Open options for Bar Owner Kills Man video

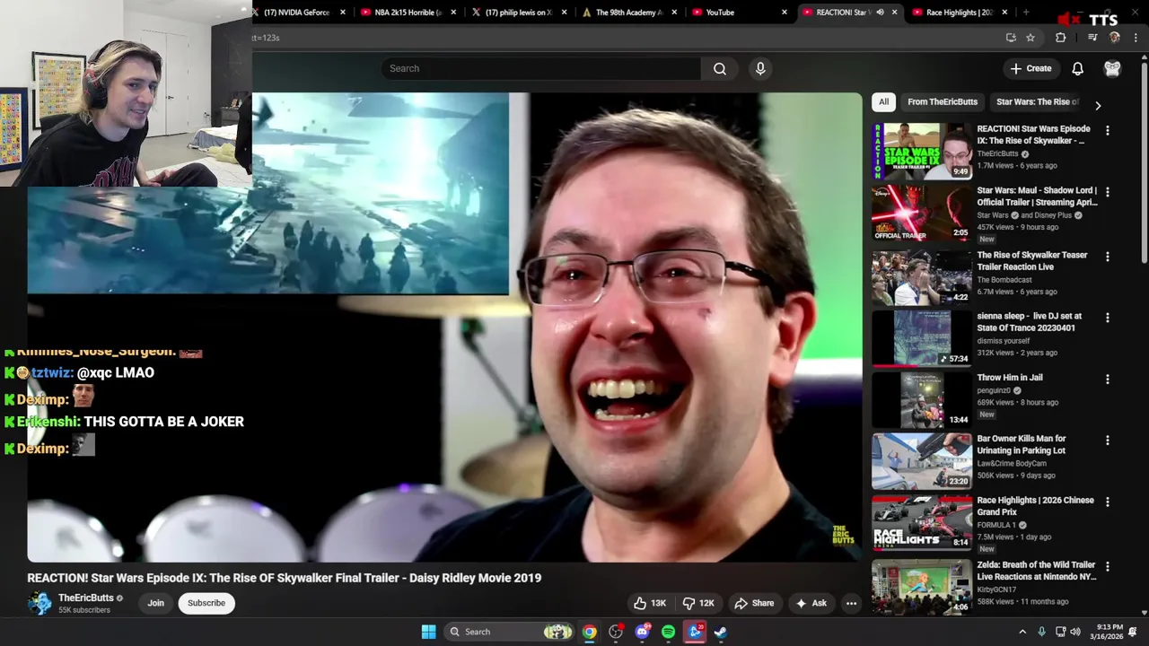pyautogui.click(x=1107, y=441)
